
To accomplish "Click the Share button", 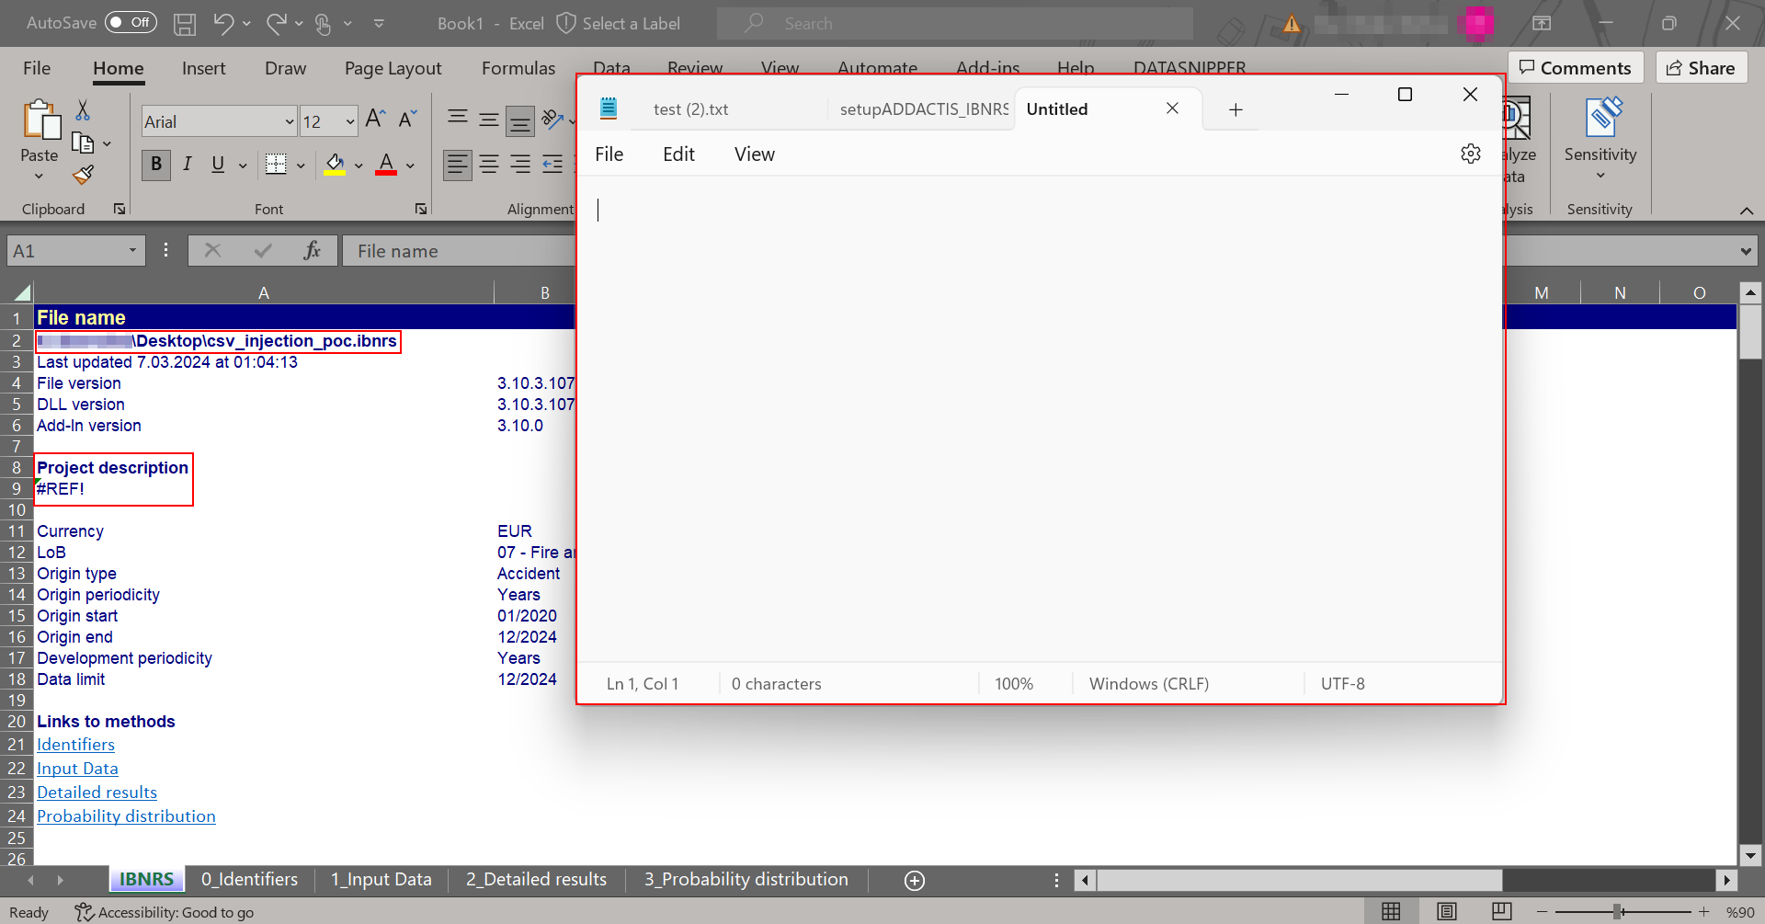I will [1702, 68].
